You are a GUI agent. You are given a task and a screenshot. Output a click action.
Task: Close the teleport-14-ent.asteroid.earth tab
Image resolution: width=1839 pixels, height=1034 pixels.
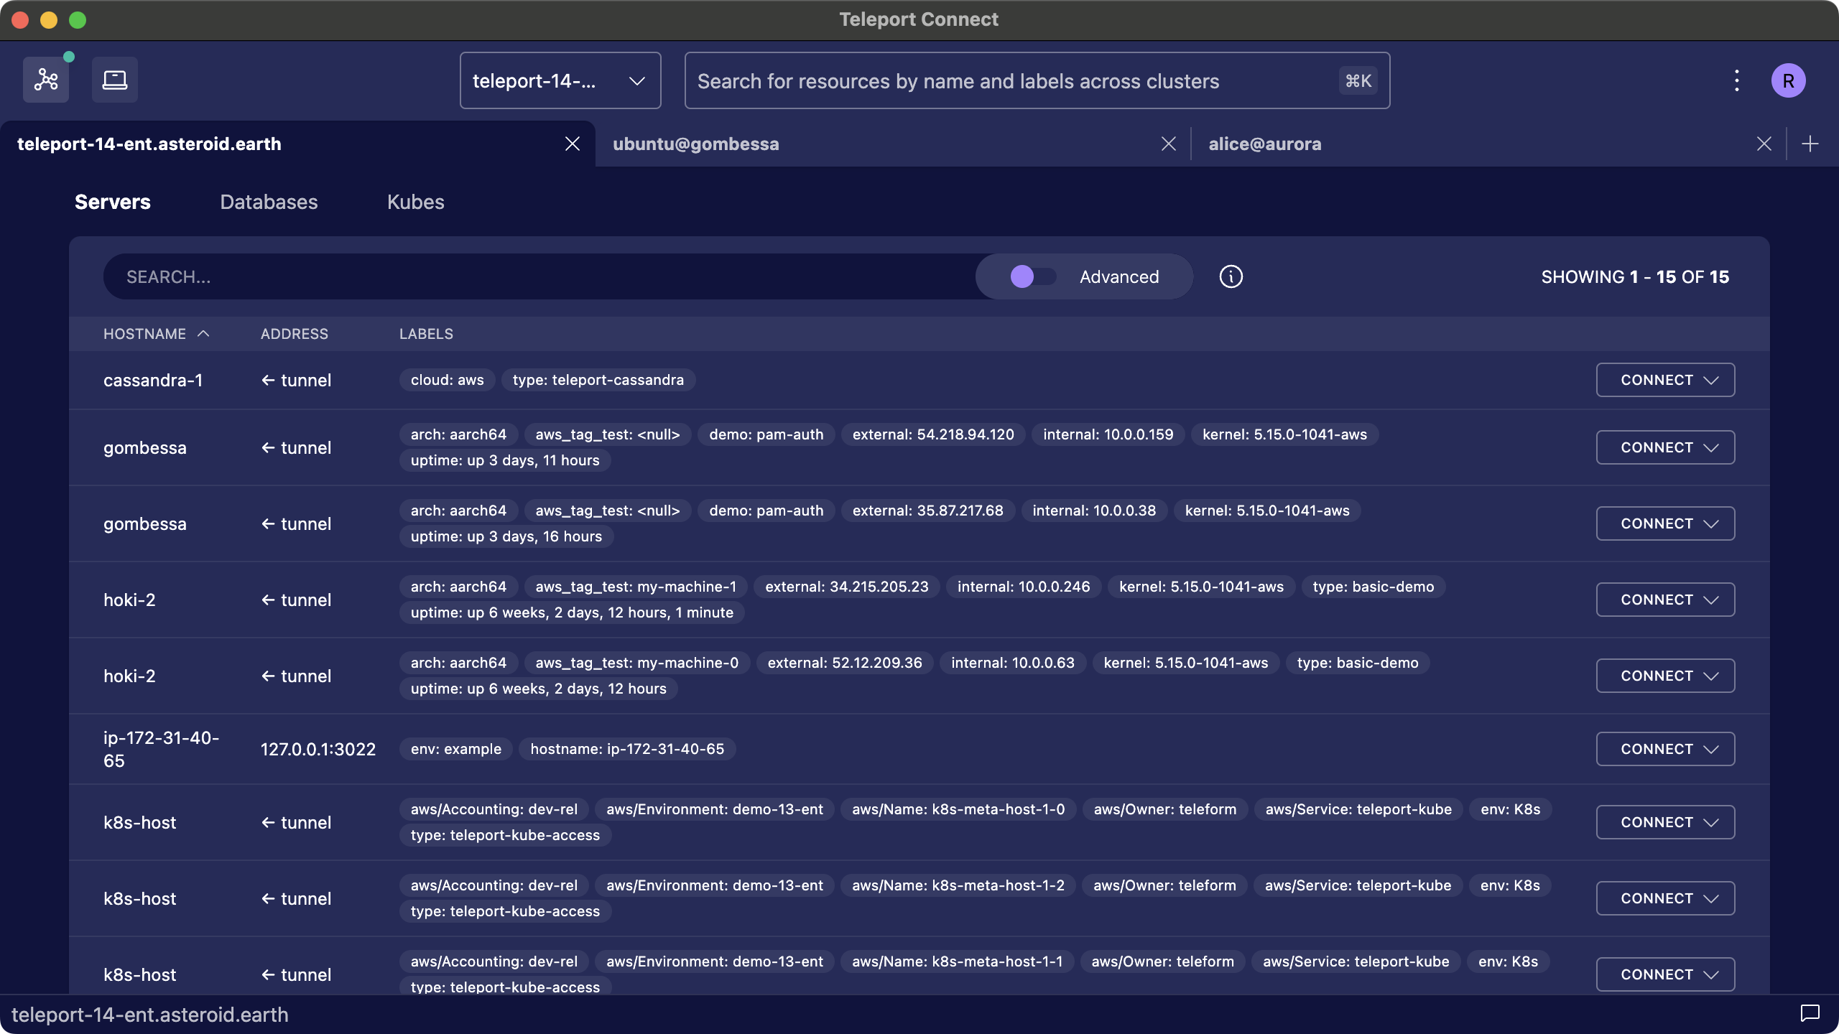(573, 144)
